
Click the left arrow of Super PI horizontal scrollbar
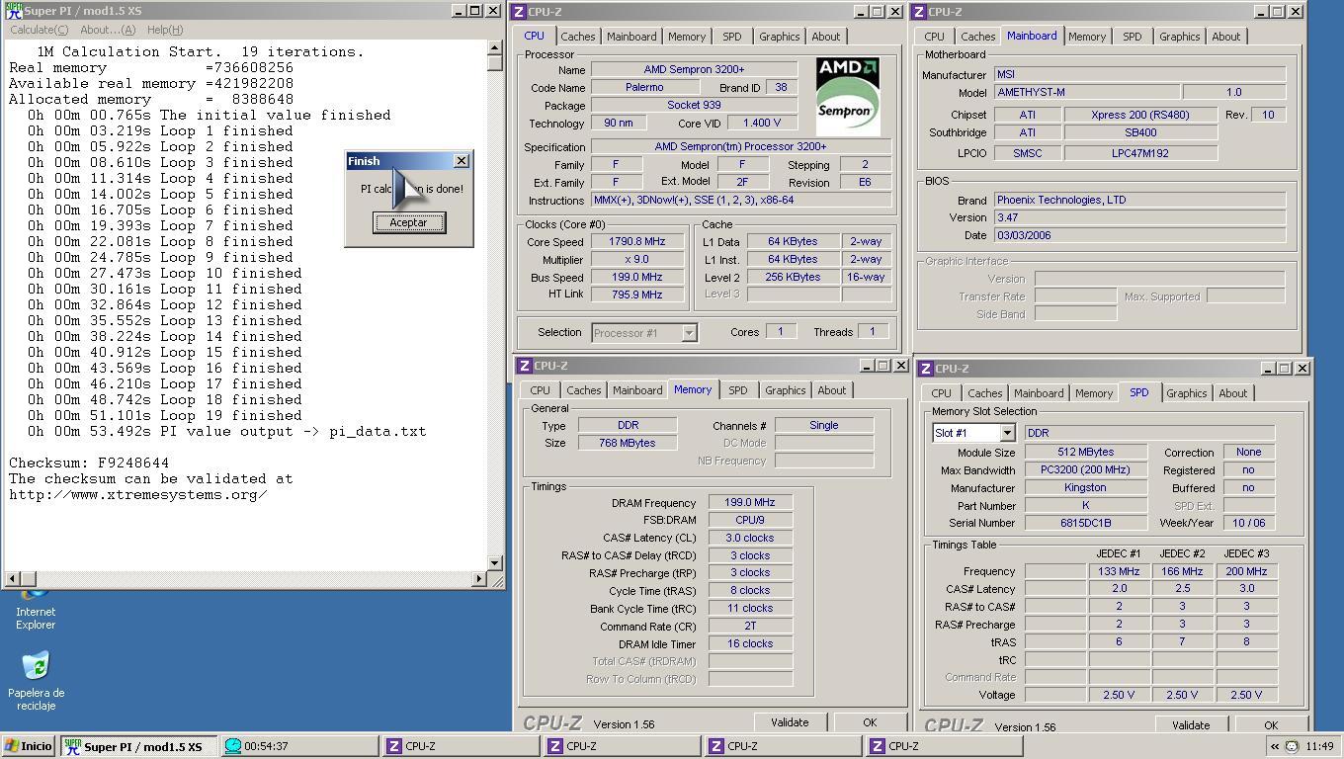coord(13,578)
